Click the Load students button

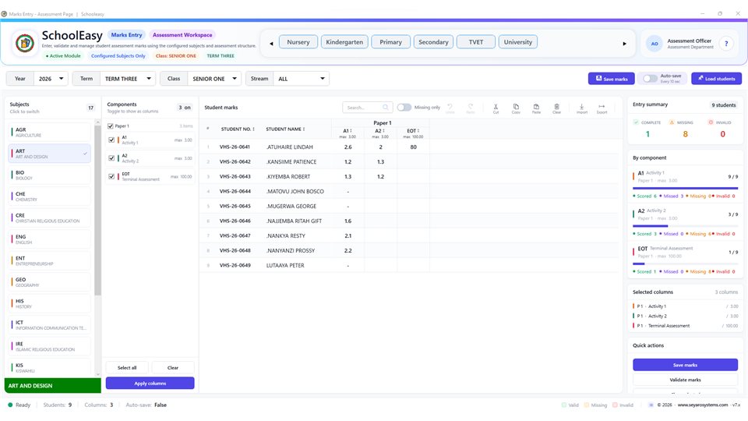pos(716,79)
